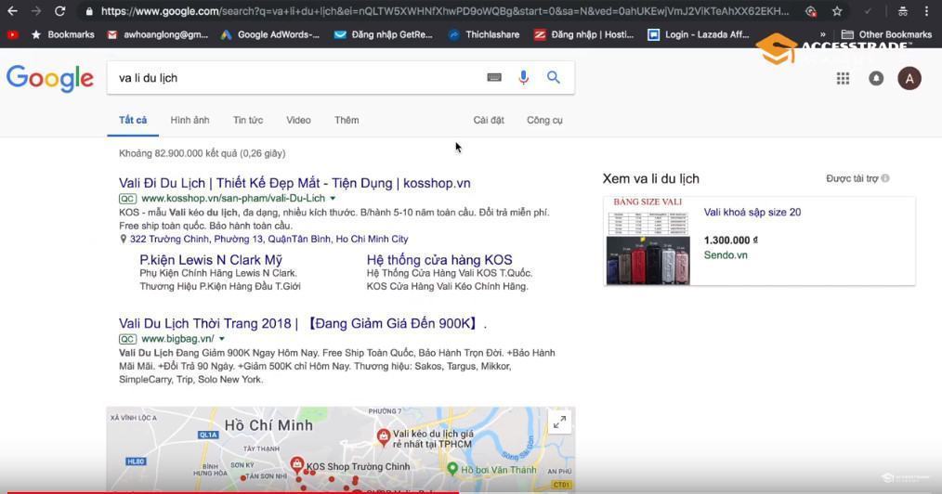The image size is (942, 494).
Task: Open the Login - Lazada Aff... bookmark
Action: [x=698, y=34]
